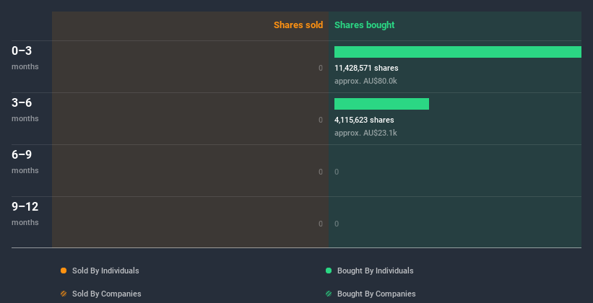Click the shares sold zero for 0–3 months

(x=321, y=68)
